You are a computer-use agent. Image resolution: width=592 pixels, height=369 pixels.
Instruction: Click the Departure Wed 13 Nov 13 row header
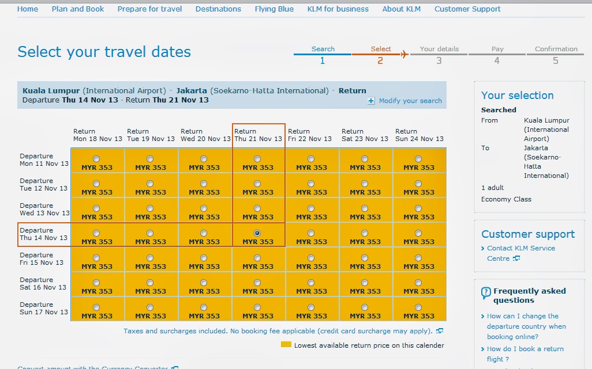[44, 210]
